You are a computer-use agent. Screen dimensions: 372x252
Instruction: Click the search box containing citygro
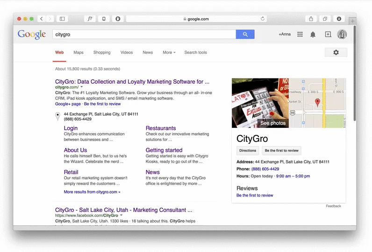[144, 35]
